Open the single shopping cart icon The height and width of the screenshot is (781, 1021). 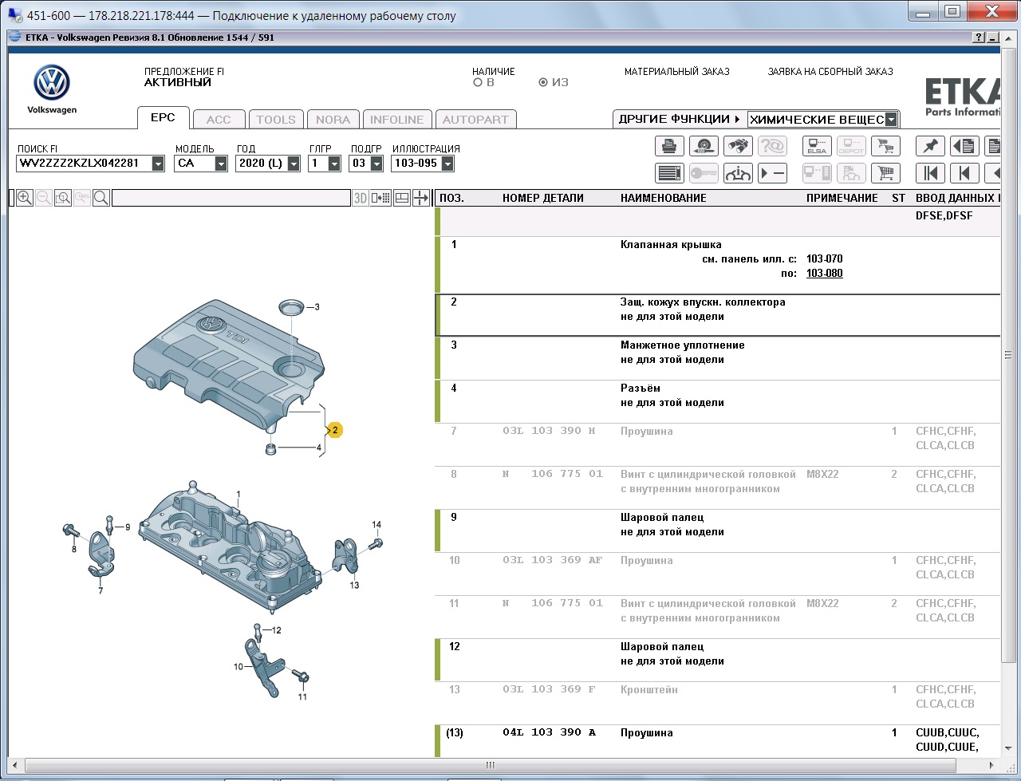(x=885, y=173)
